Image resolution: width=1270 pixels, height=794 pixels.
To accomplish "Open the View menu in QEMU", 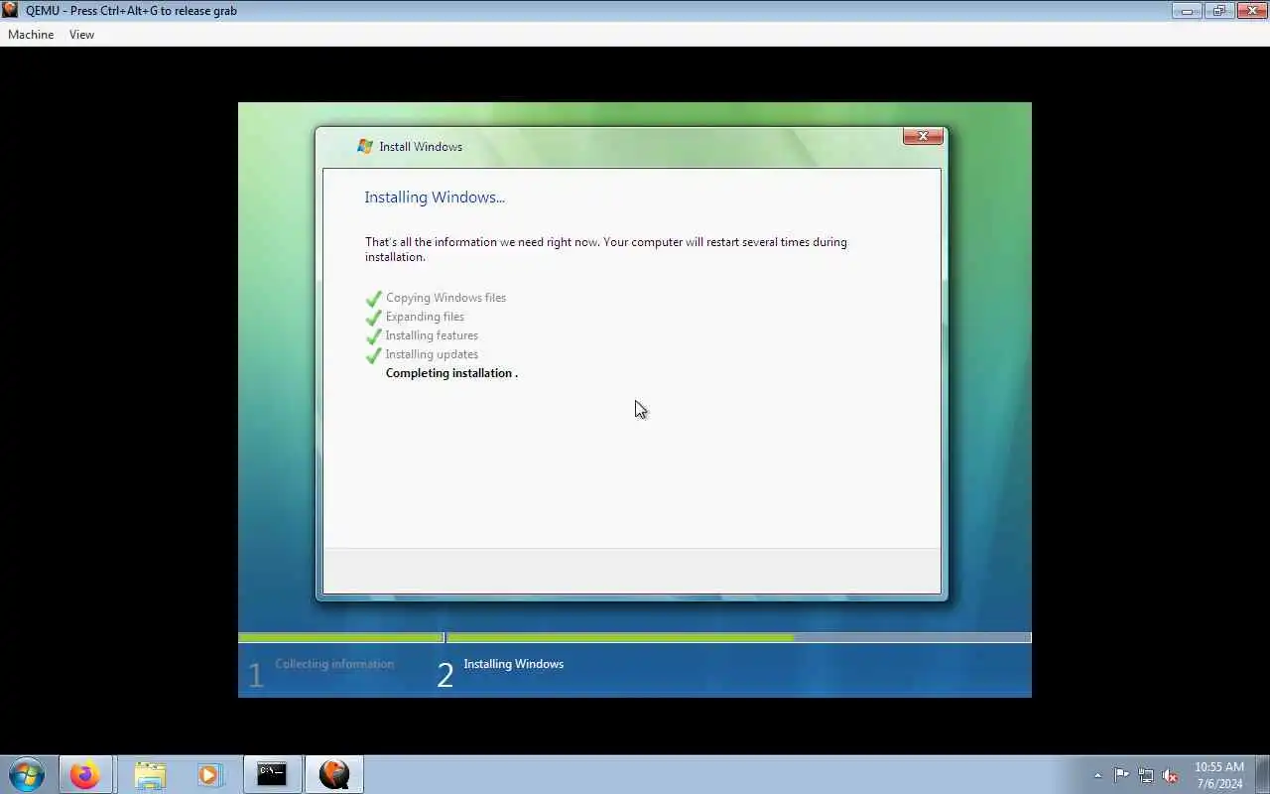I will pos(81,35).
